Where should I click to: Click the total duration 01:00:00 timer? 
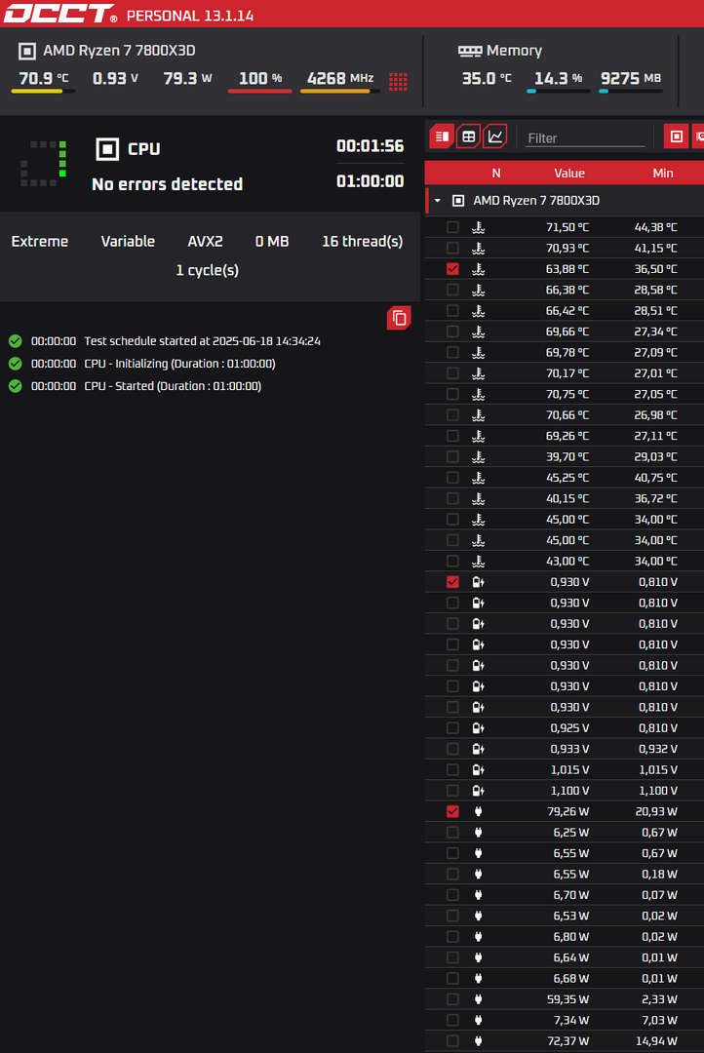[x=371, y=181]
